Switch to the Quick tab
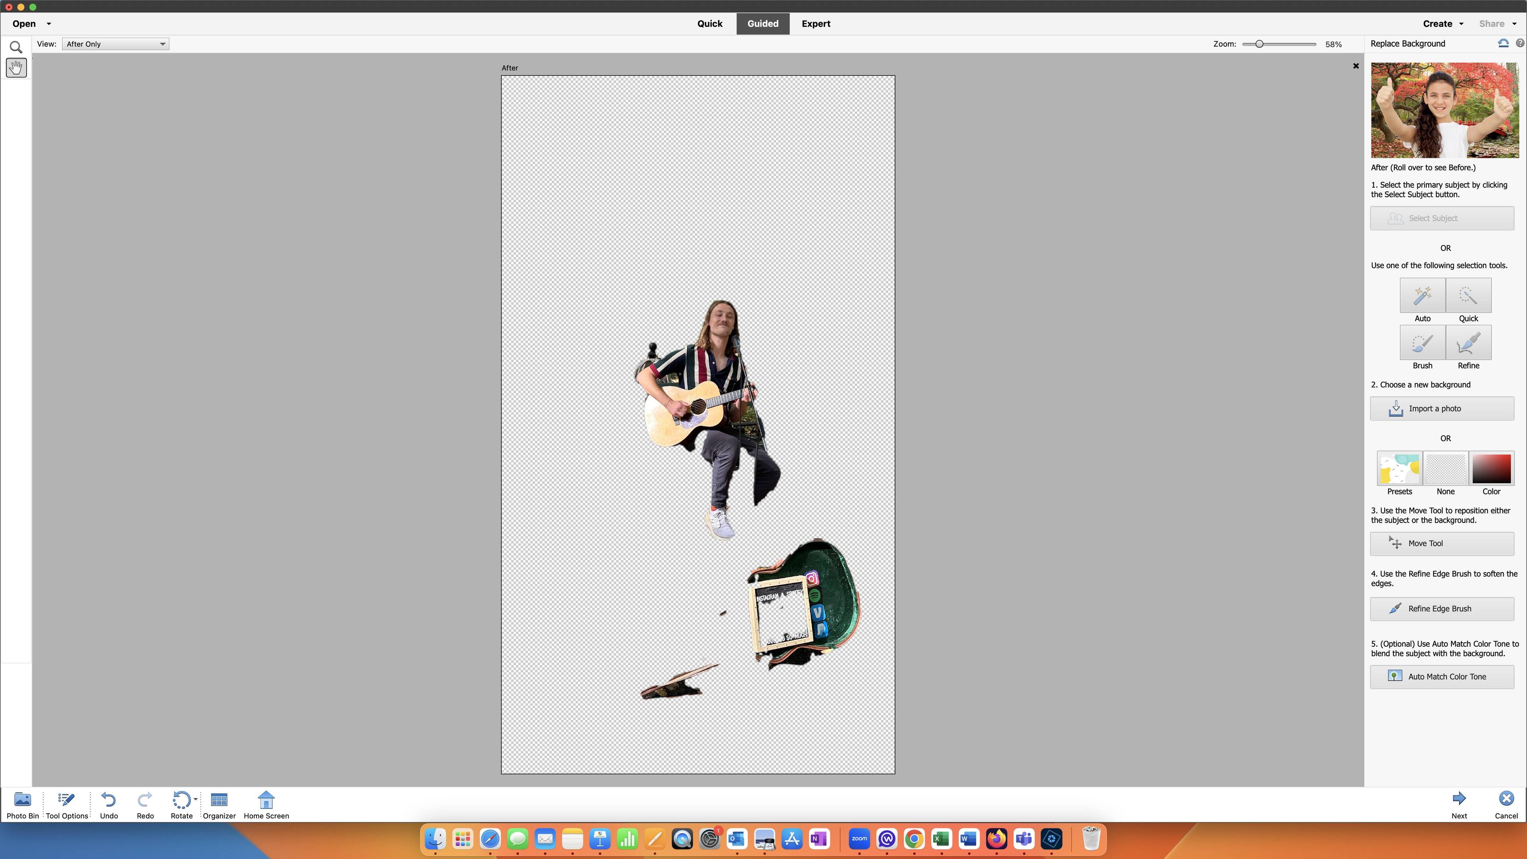Screen dimensions: 1527x859 pos(709,24)
